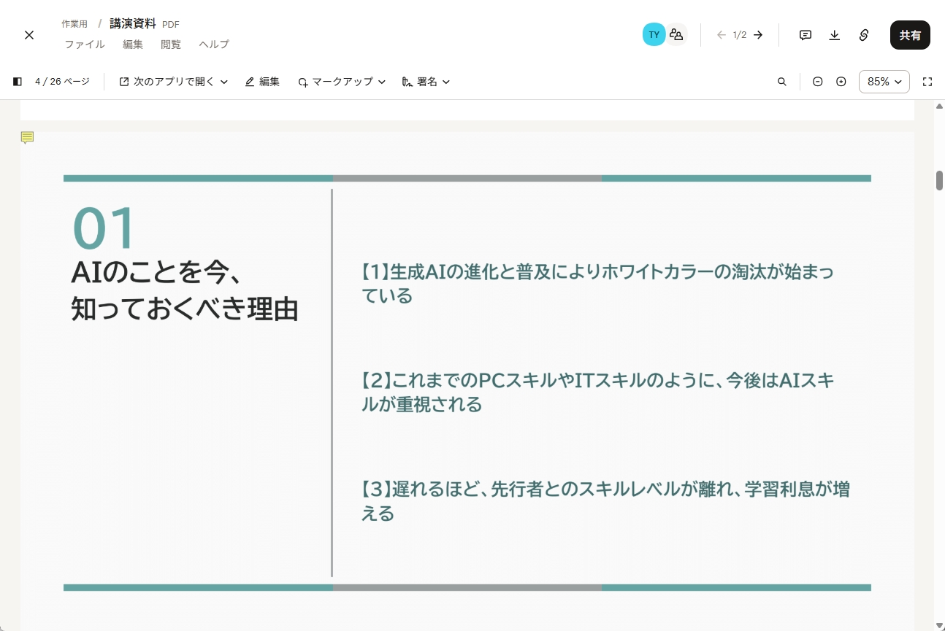Go to next file arrow

758,35
